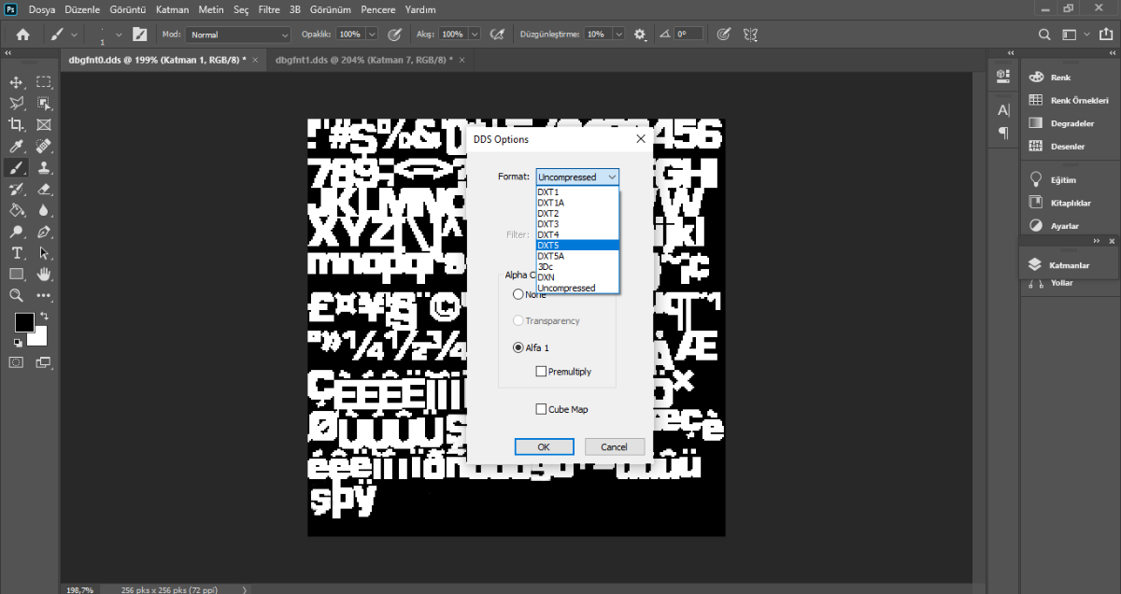Select the Move tool
1121x594 pixels.
[x=16, y=83]
